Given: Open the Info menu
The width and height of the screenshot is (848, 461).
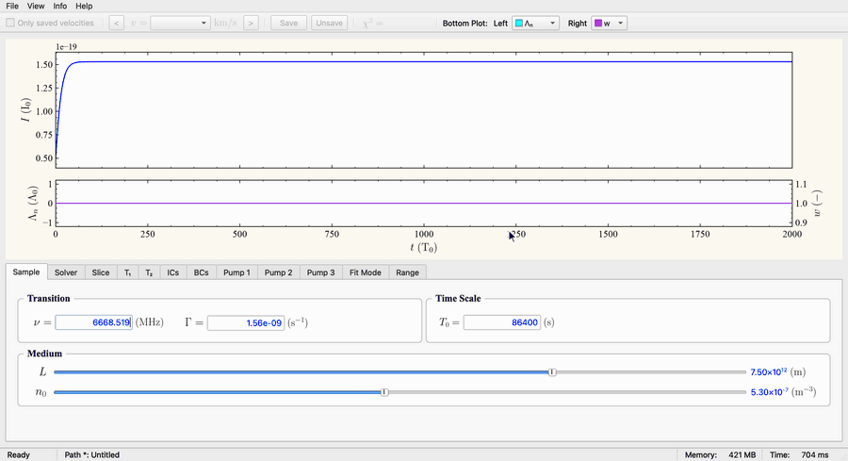Looking at the screenshot, I should click(x=60, y=6).
